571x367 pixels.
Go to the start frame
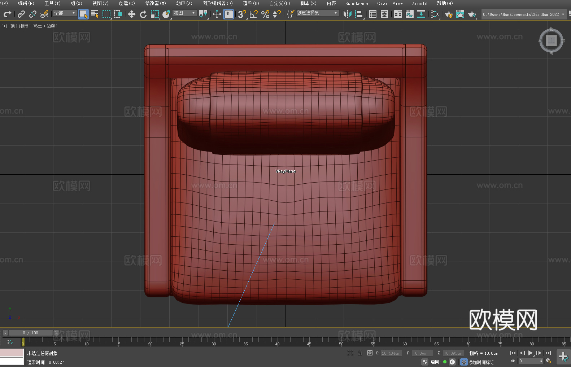click(513, 353)
